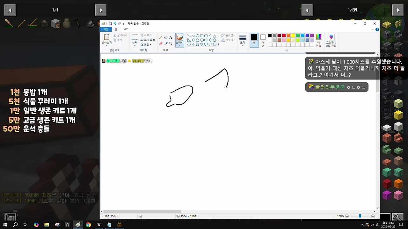This screenshot has height=229, width=408.
Task: Click the 크기 조정 resize button
Action: (148, 40)
